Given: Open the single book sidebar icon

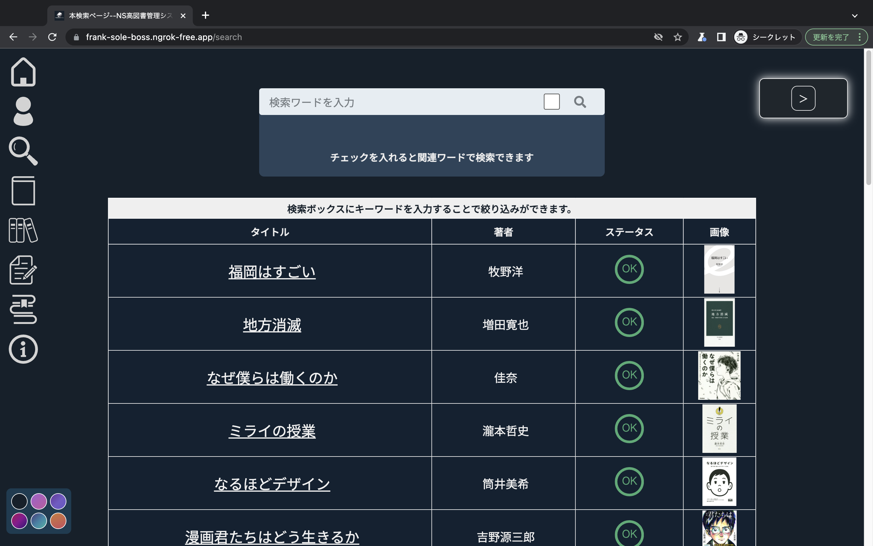Looking at the screenshot, I should point(23,191).
